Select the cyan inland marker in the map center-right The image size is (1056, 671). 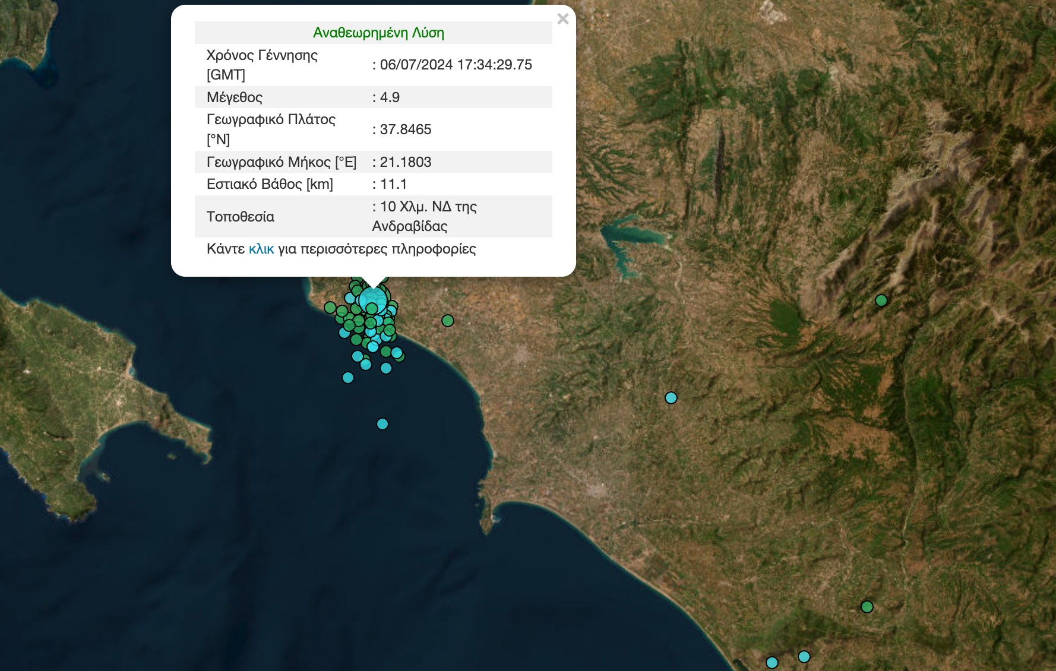[x=671, y=398]
